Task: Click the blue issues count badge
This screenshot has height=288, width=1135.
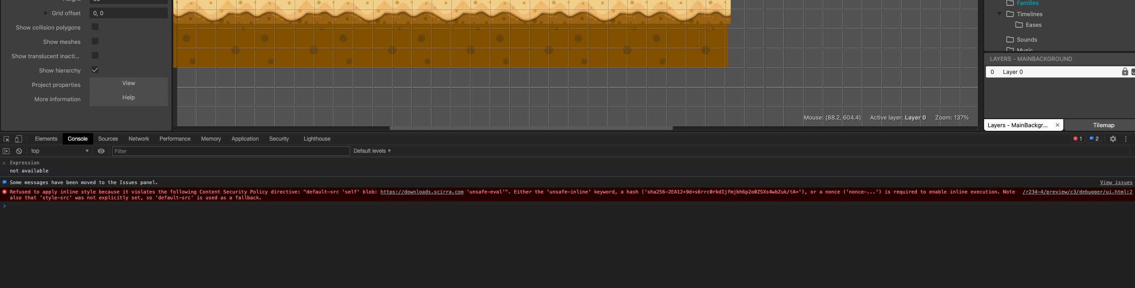Action: (1094, 139)
